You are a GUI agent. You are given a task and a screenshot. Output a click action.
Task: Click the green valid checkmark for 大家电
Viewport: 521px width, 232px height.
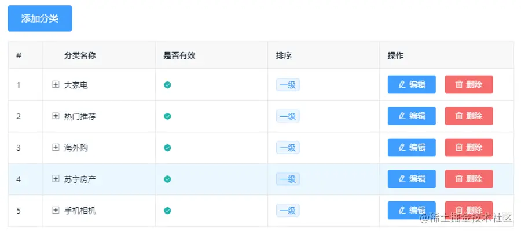click(167, 85)
